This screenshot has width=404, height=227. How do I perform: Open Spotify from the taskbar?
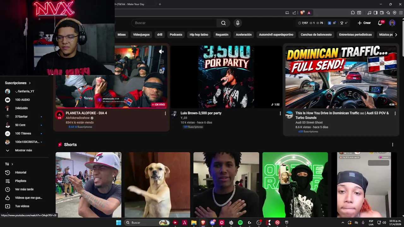pyautogui.click(x=240, y=223)
